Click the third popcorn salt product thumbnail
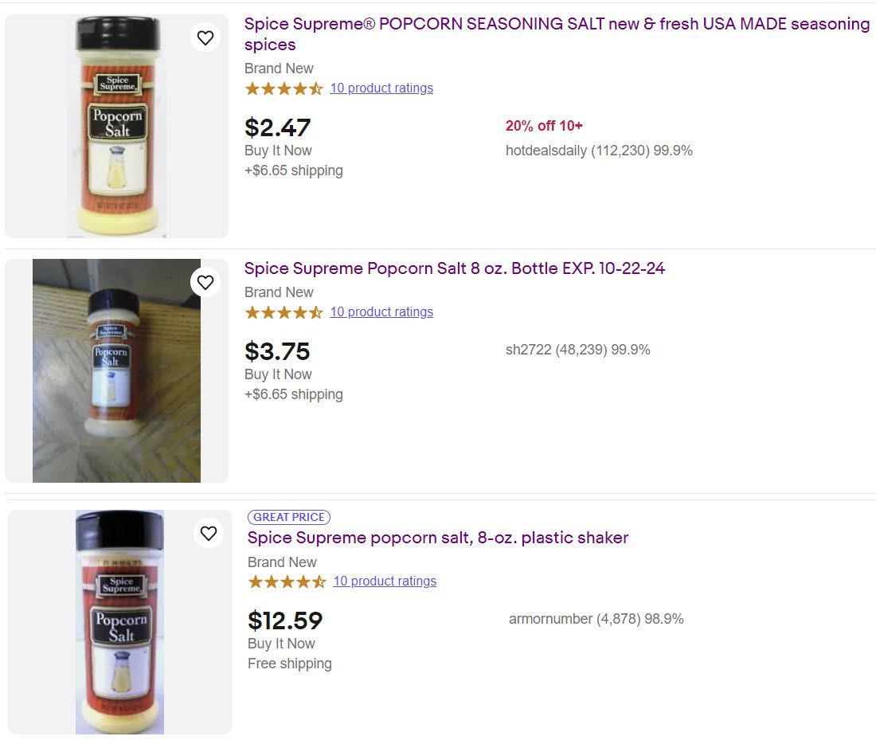The height and width of the screenshot is (740, 876). pos(119,621)
